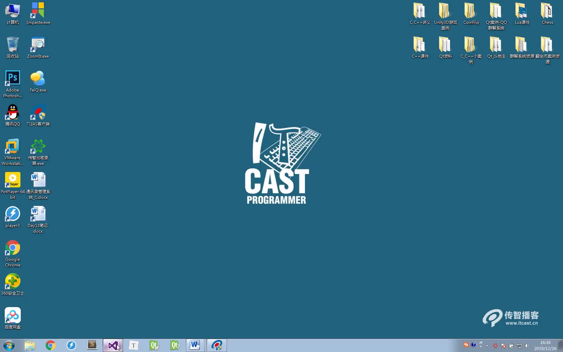This screenshot has width=563, height=352.
Task: Select the 传智加密录屏.exe shortcut
Action: point(38,152)
